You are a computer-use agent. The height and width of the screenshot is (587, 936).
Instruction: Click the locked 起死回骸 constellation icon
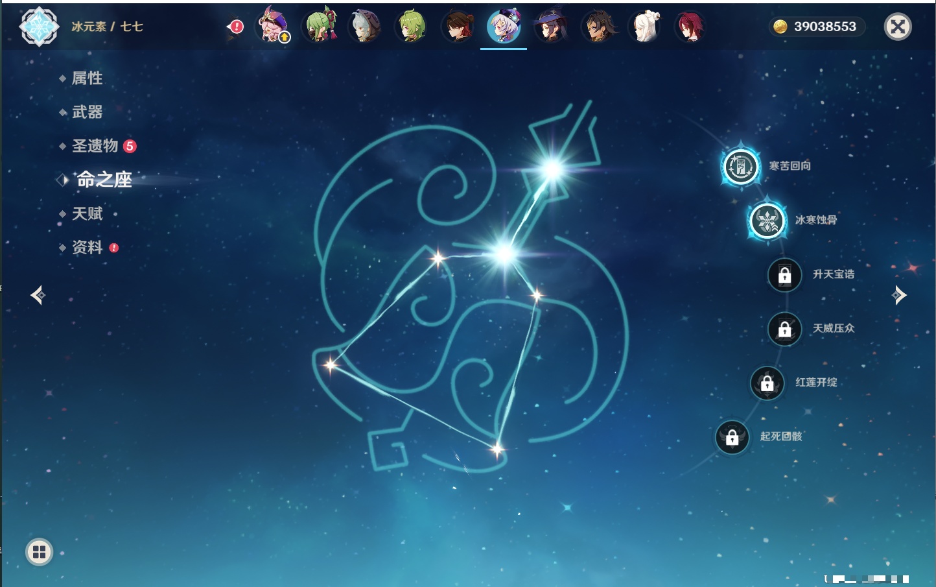click(732, 437)
